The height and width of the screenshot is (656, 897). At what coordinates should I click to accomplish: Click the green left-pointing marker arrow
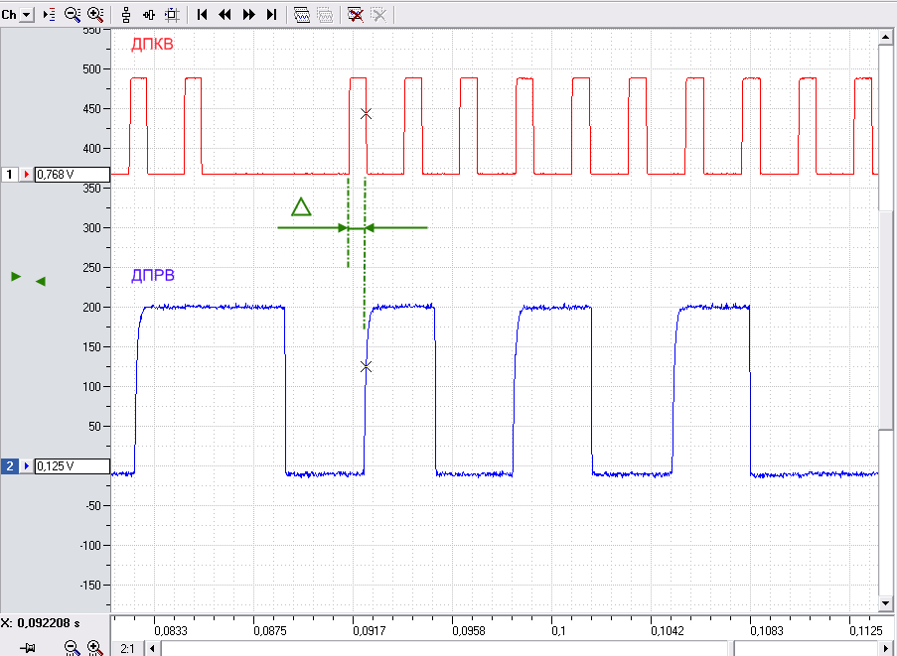(40, 281)
